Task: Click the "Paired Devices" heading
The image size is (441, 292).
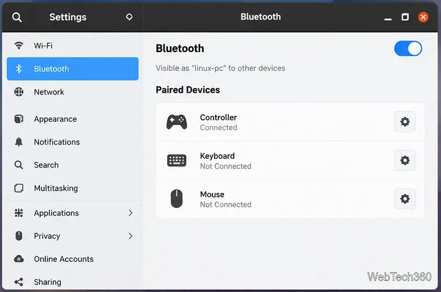Action: (x=188, y=90)
